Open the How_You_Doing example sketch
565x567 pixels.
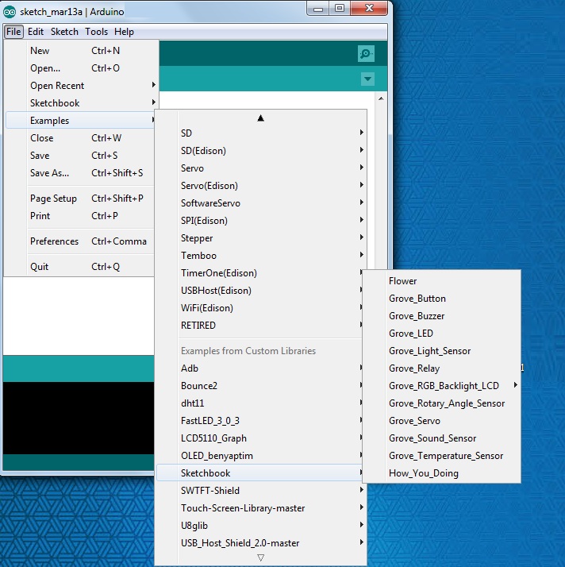pos(442,473)
